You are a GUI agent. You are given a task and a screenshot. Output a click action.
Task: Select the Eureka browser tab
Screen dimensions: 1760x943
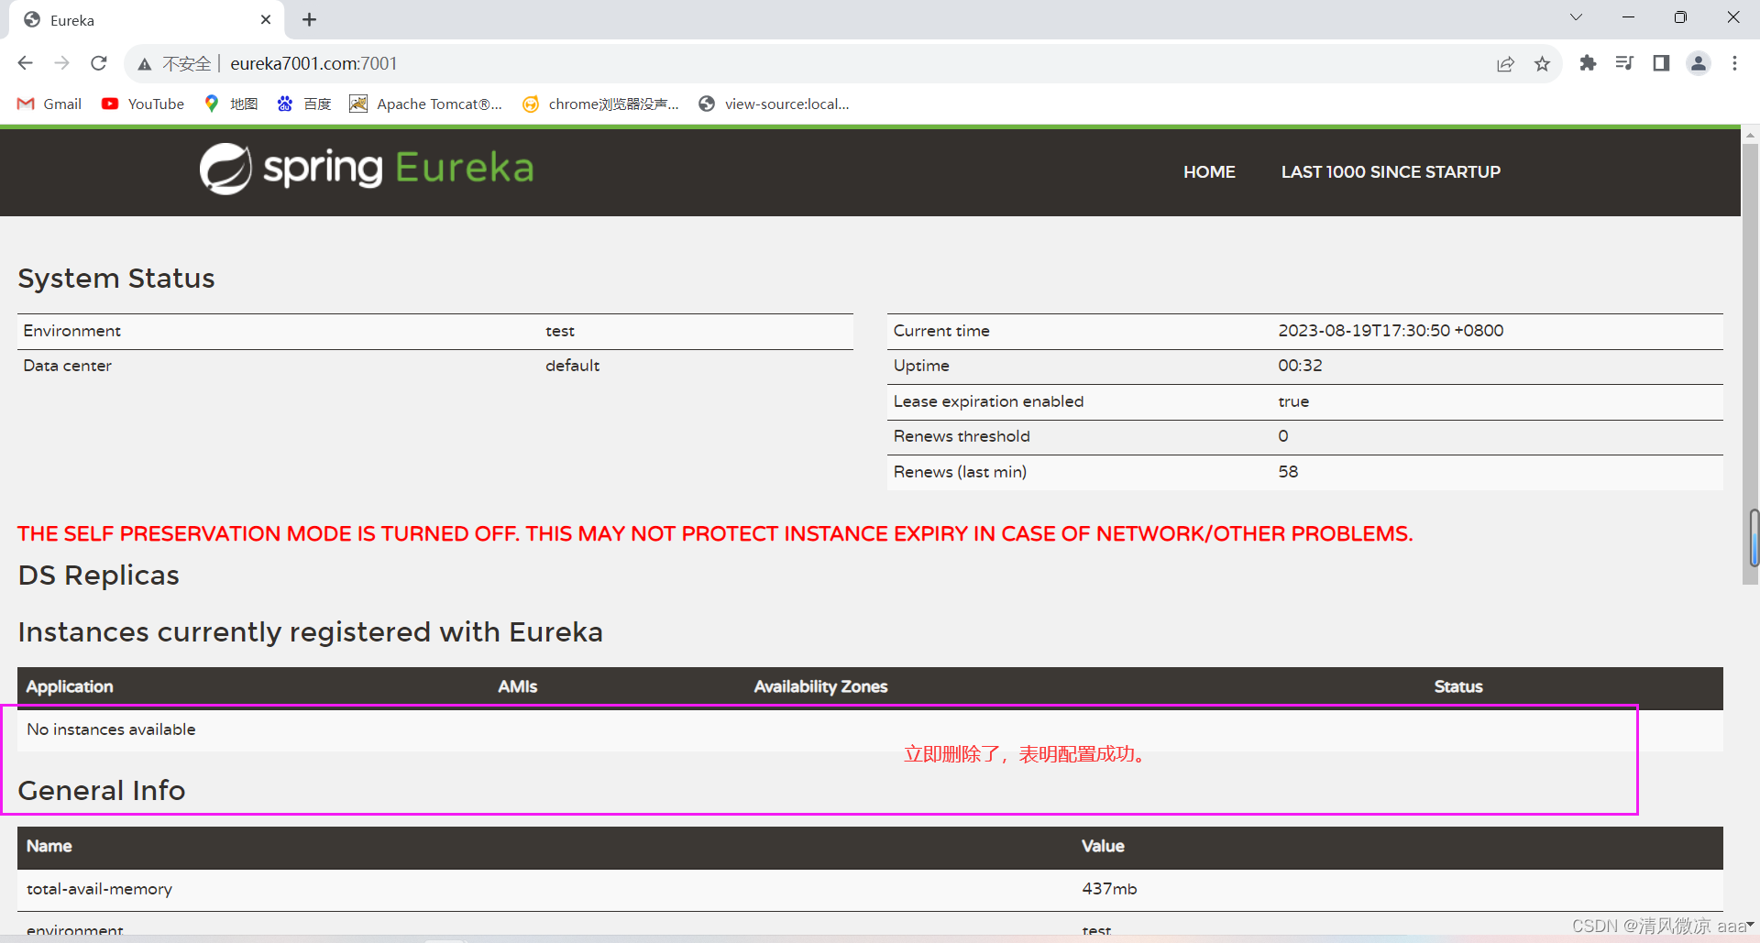[147, 20]
